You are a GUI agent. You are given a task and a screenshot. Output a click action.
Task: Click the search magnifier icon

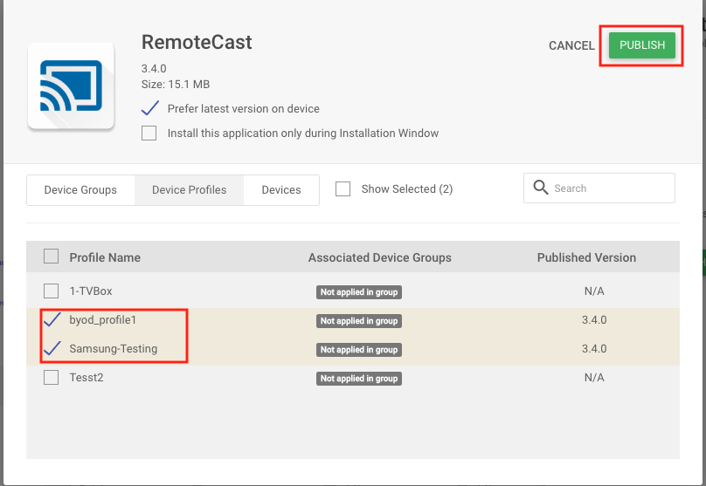point(540,188)
